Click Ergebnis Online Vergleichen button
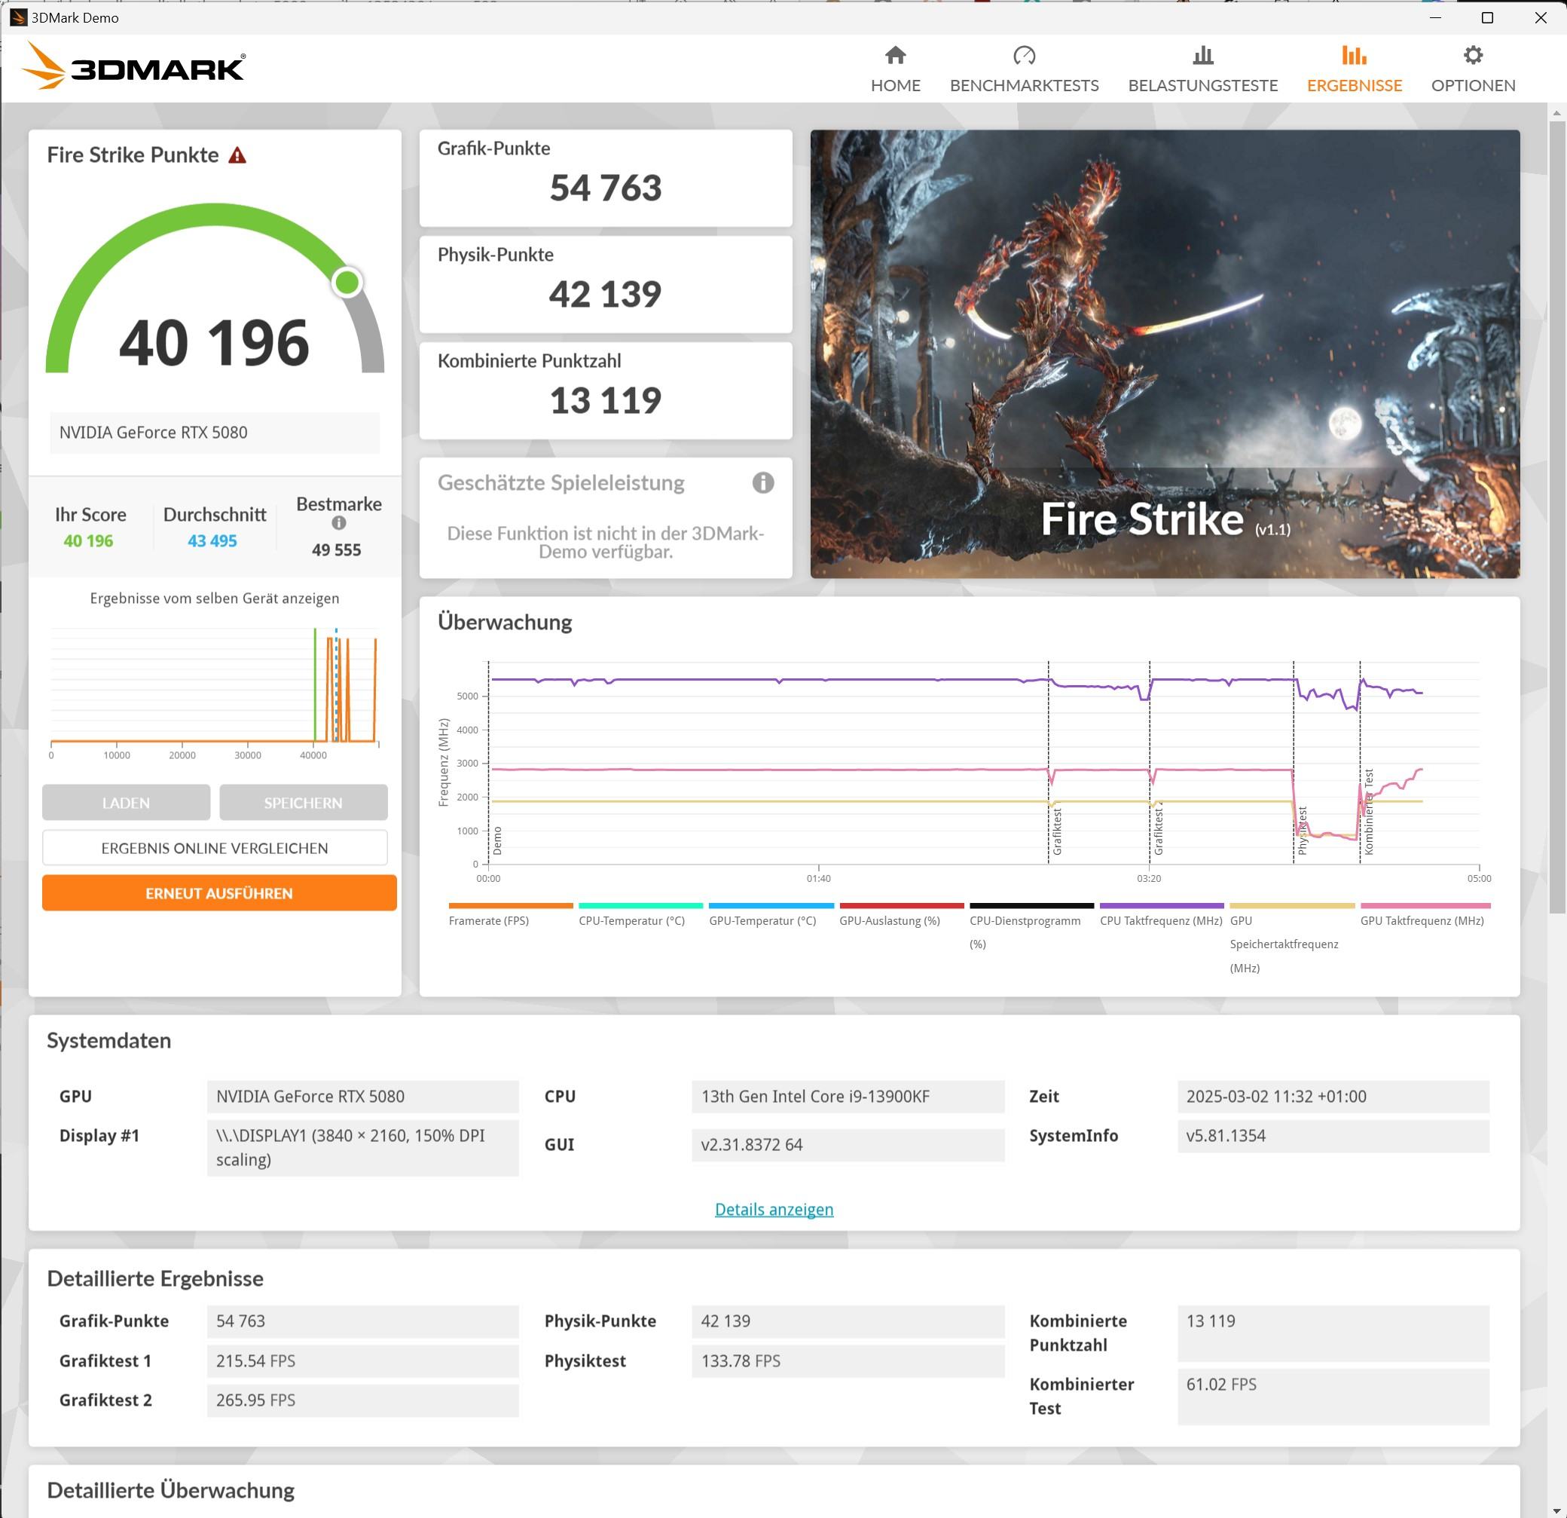 [214, 848]
